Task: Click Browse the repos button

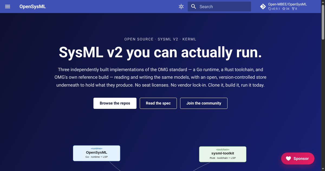Action: [115, 103]
